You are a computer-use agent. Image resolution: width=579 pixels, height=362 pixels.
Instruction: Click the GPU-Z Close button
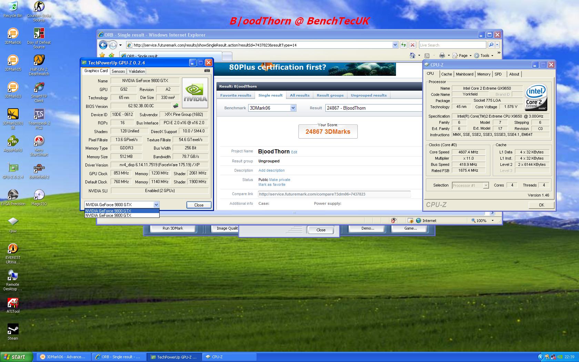pos(199,205)
